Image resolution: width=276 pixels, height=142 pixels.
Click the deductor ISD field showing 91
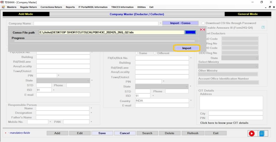click(x=44, y=90)
